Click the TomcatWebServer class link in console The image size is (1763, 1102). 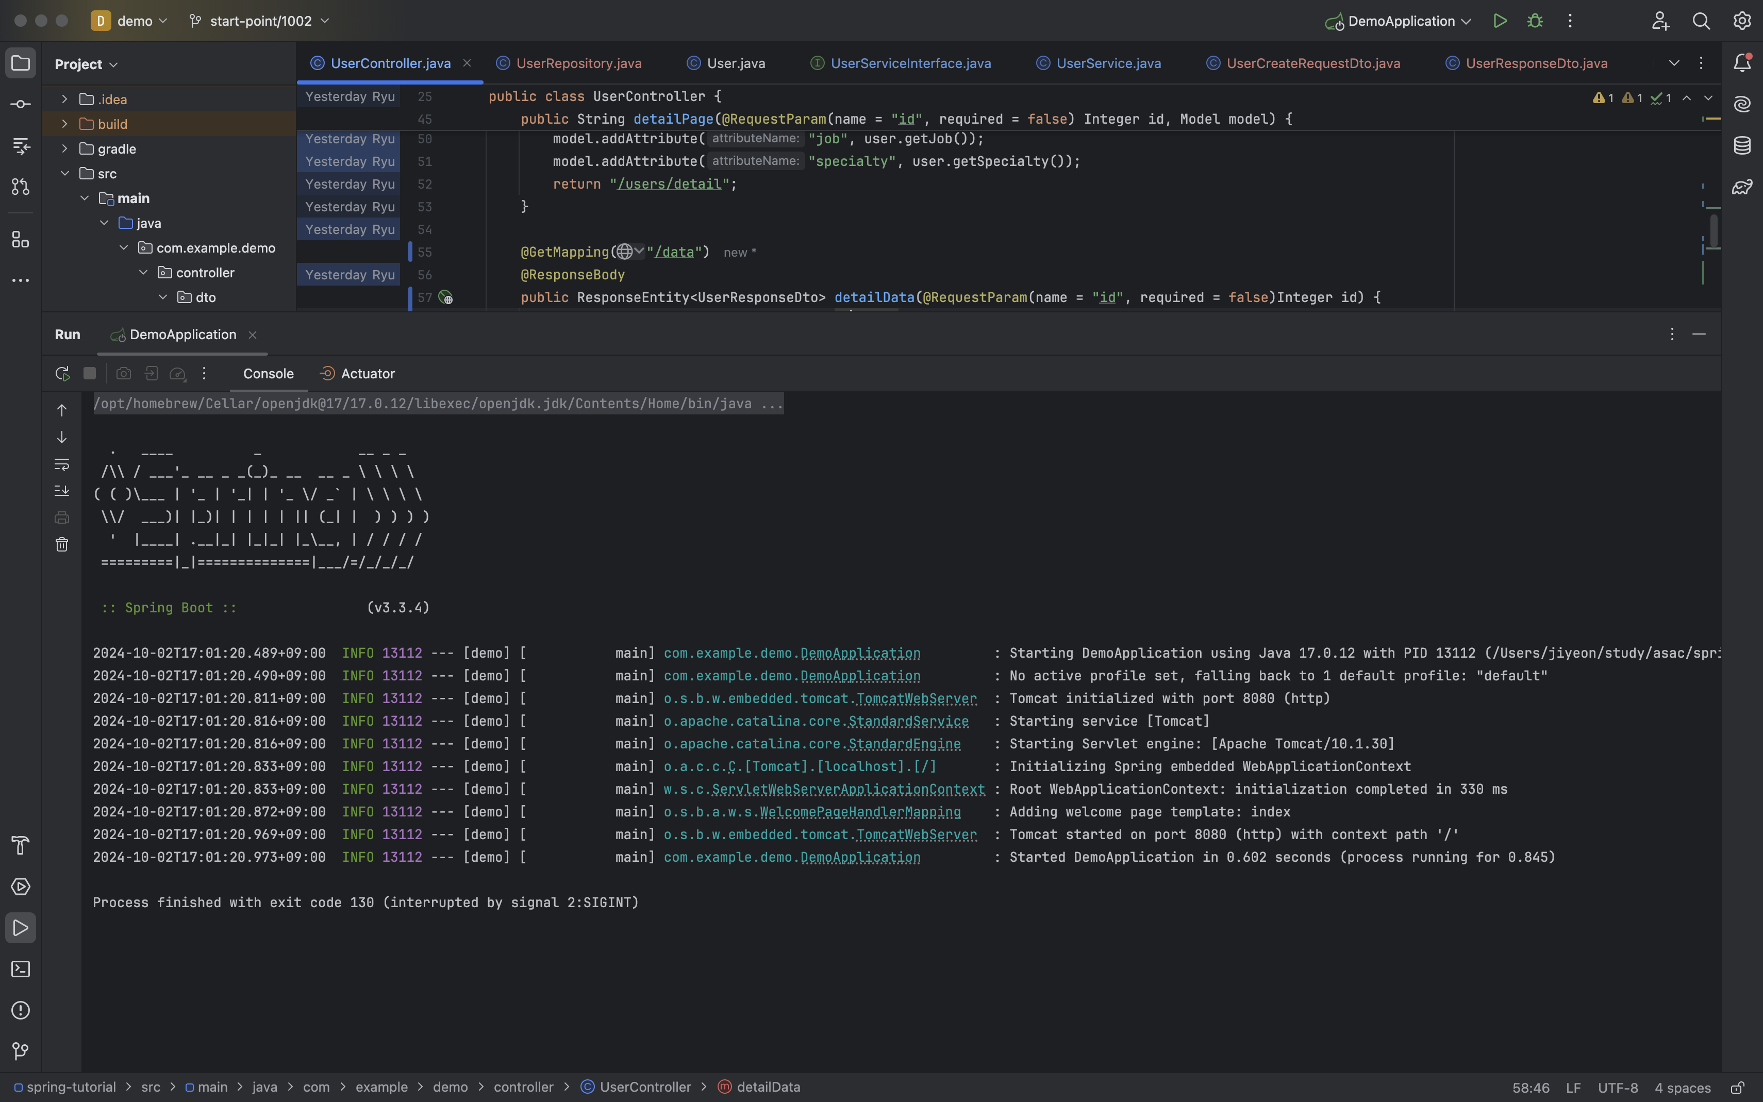(x=916, y=699)
